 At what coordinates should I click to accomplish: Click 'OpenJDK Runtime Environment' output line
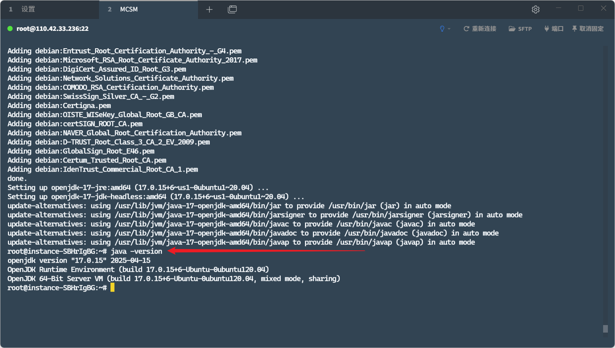(x=138, y=269)
